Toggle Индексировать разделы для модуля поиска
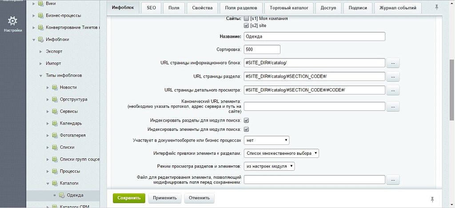 coord(246,120)
